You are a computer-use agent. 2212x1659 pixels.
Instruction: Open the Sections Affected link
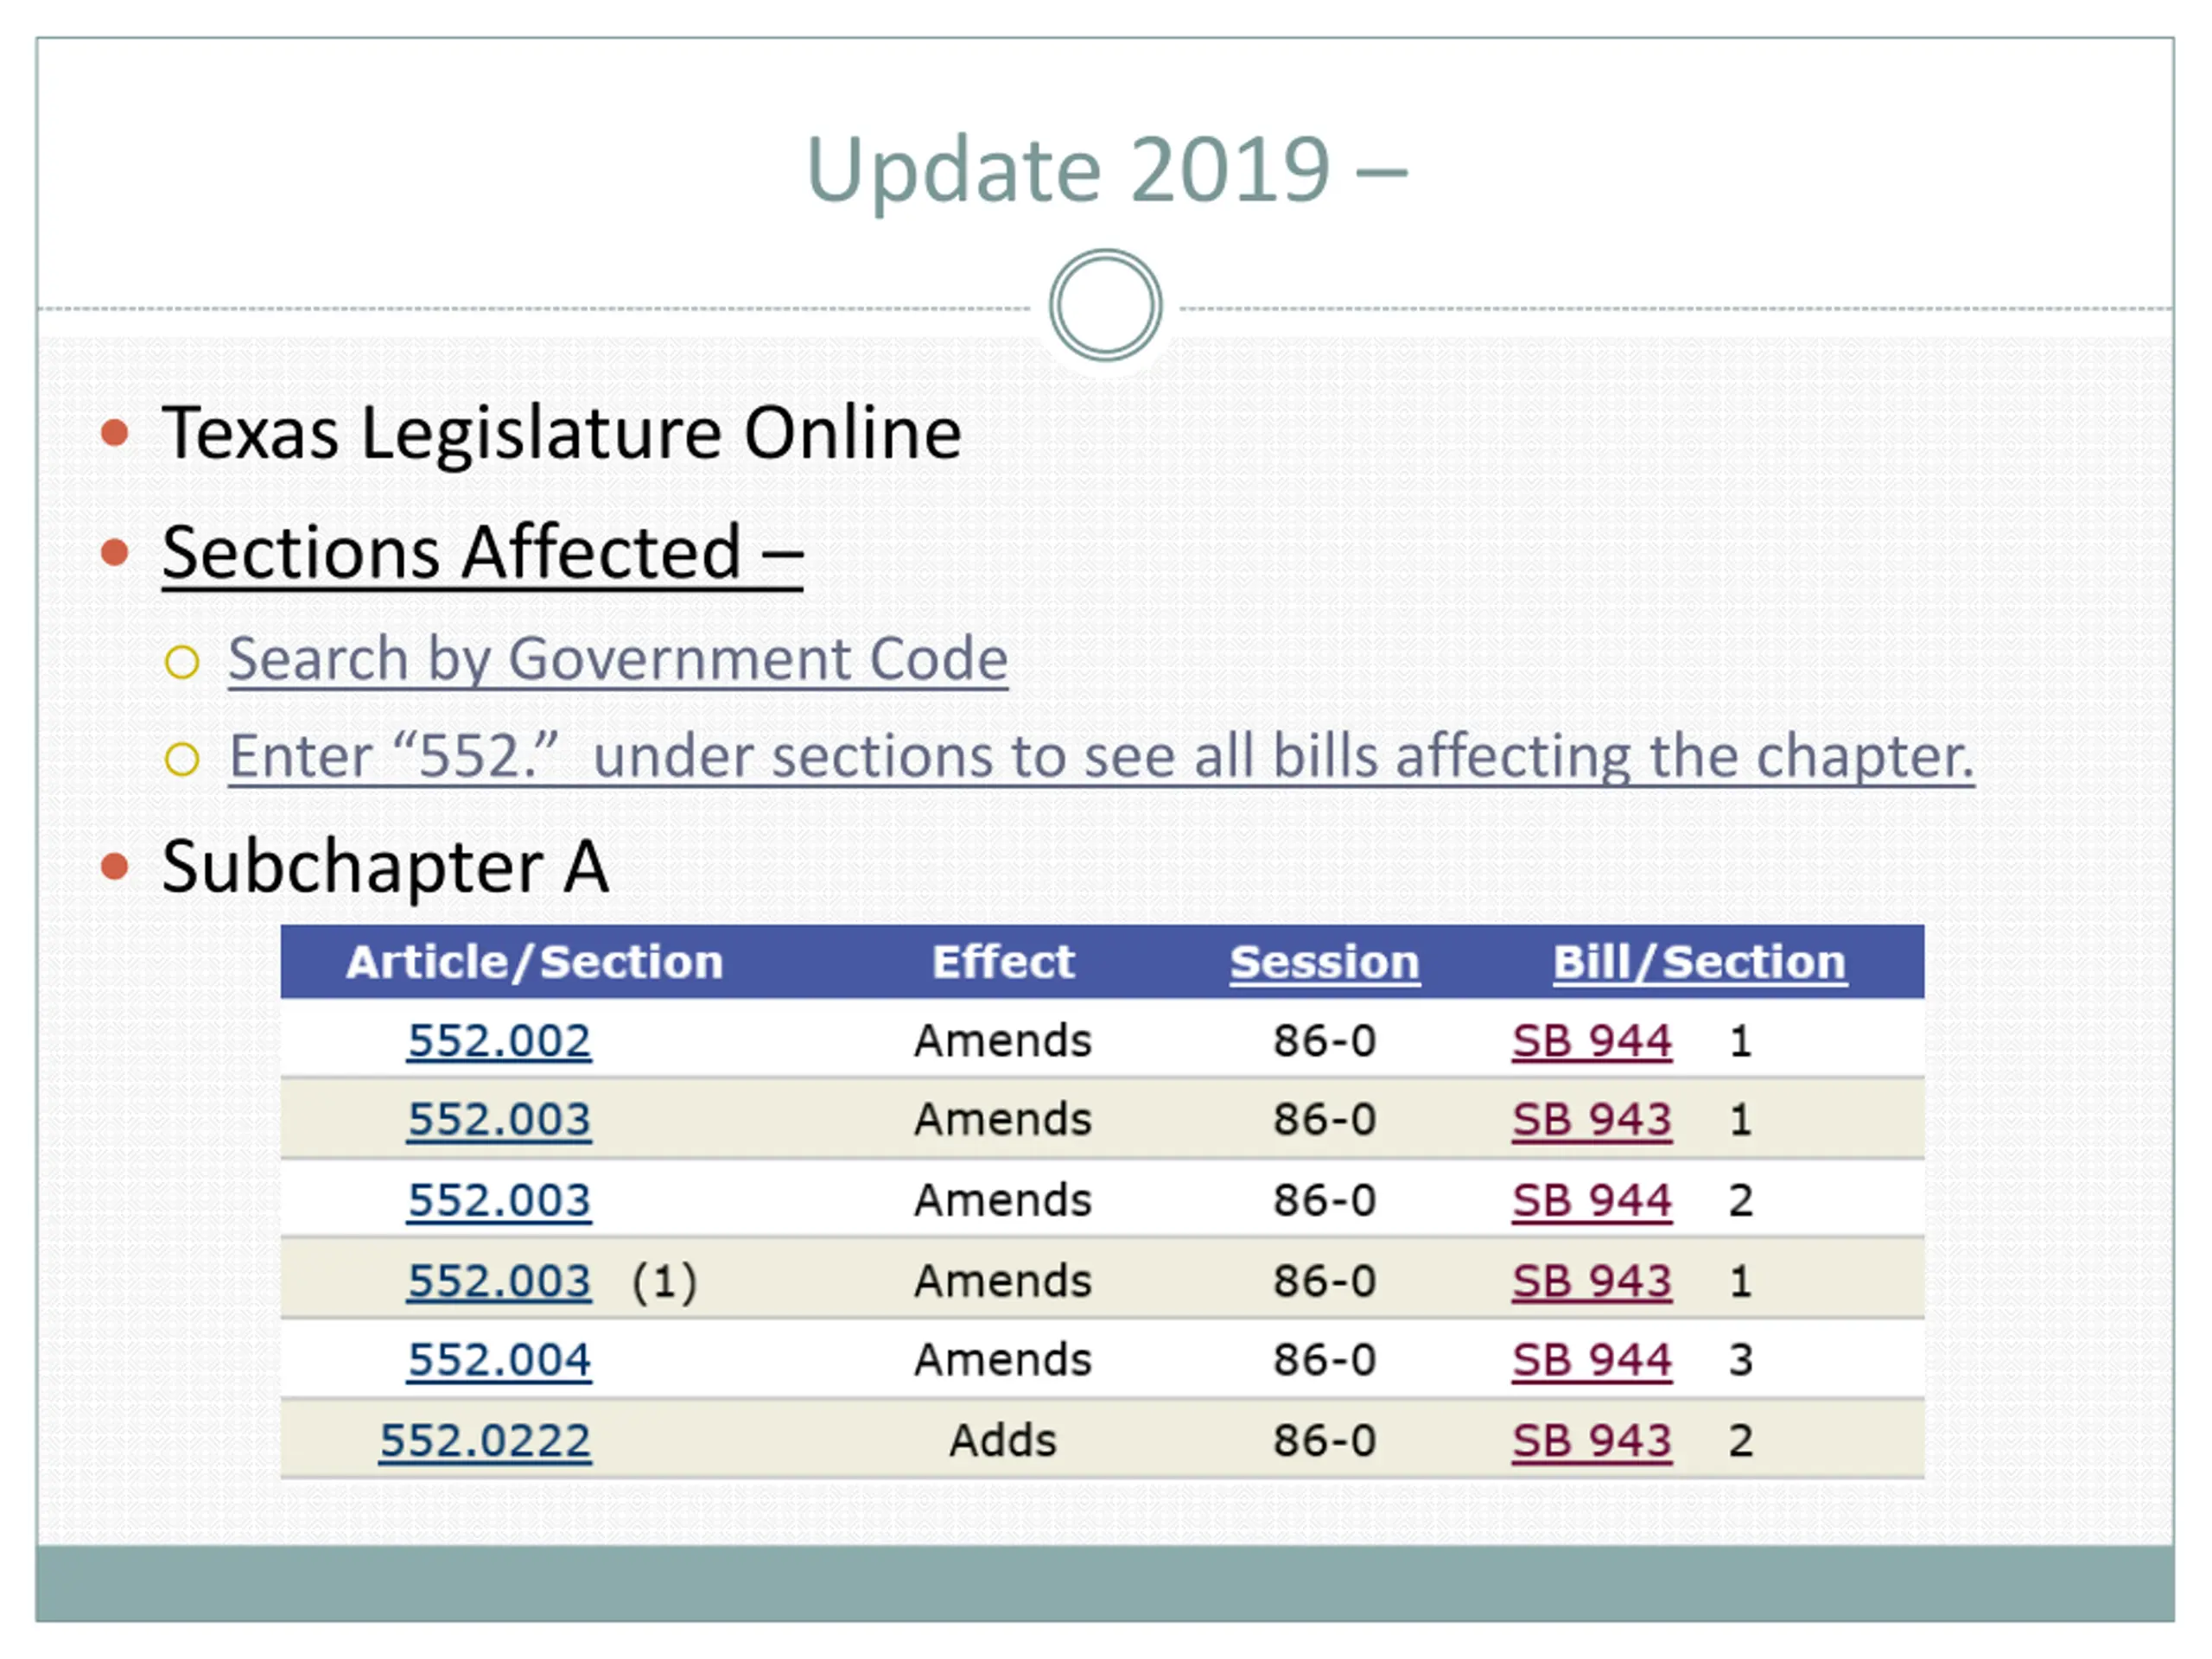tap(482, 552)
